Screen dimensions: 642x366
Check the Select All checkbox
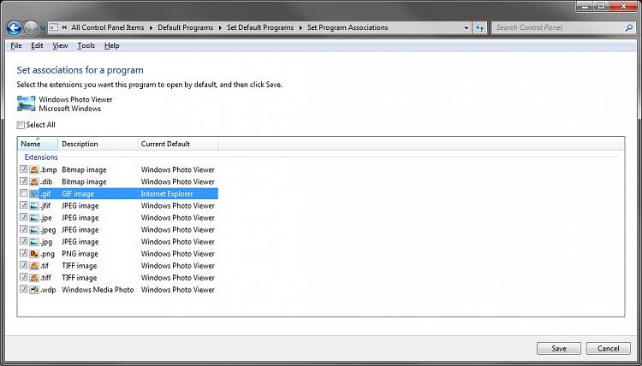[x=21, y=125]
